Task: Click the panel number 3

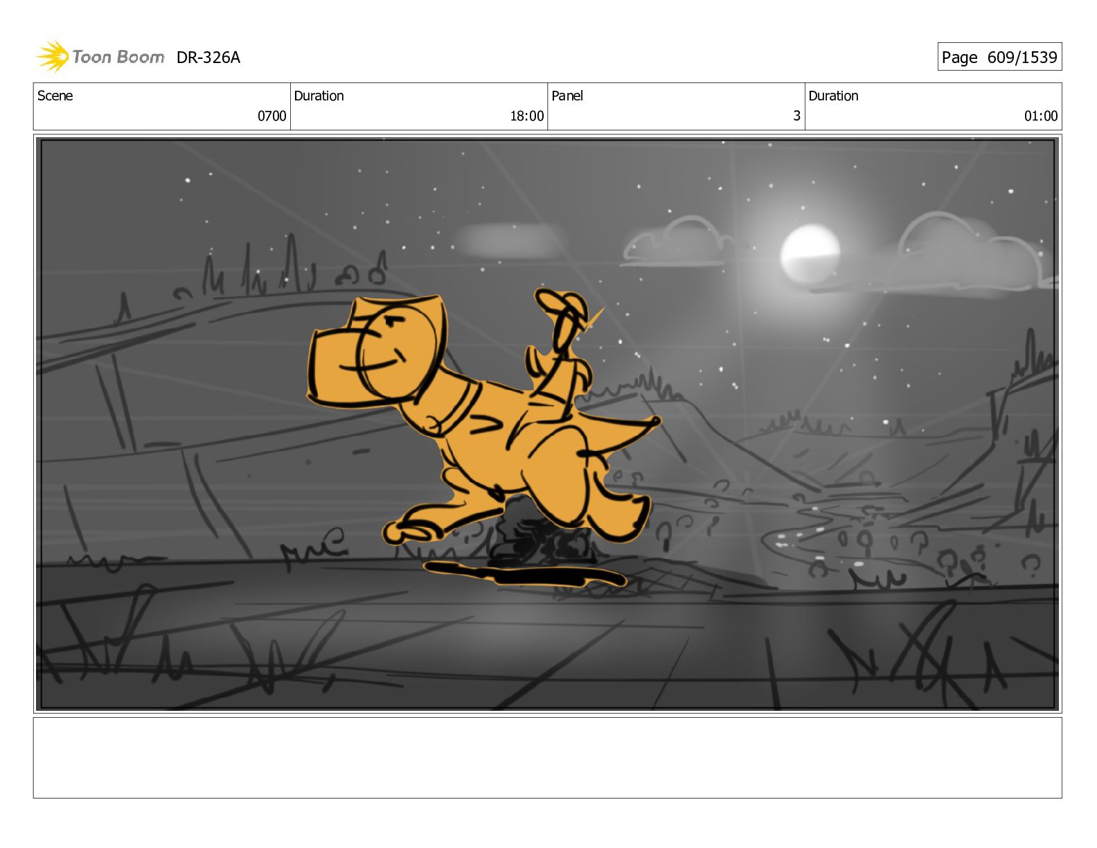Action: point(796,116)
